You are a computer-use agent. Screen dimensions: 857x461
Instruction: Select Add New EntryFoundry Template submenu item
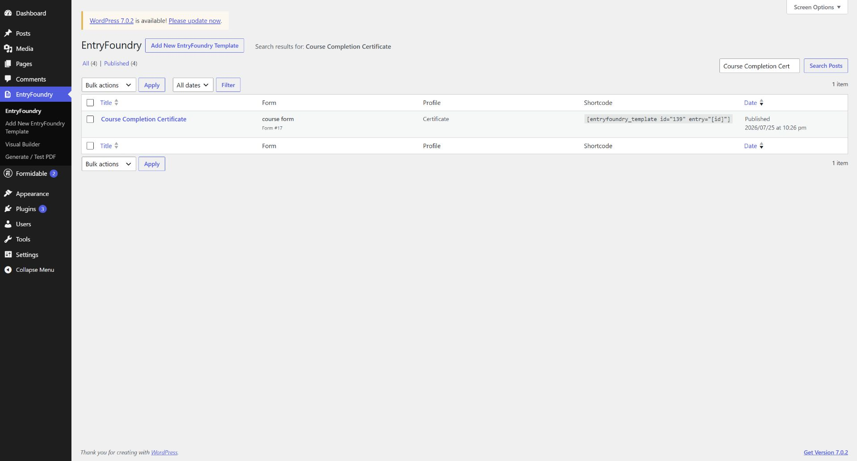coord(35,127)
